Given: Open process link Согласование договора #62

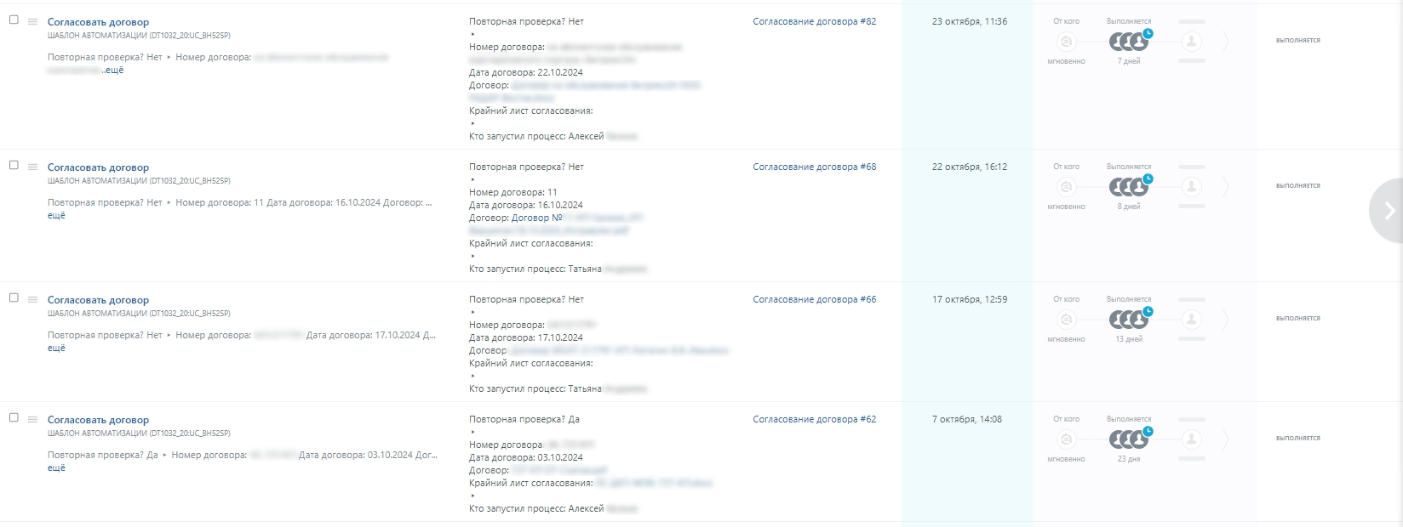Looking at the screenshot, I should (814, 420).
